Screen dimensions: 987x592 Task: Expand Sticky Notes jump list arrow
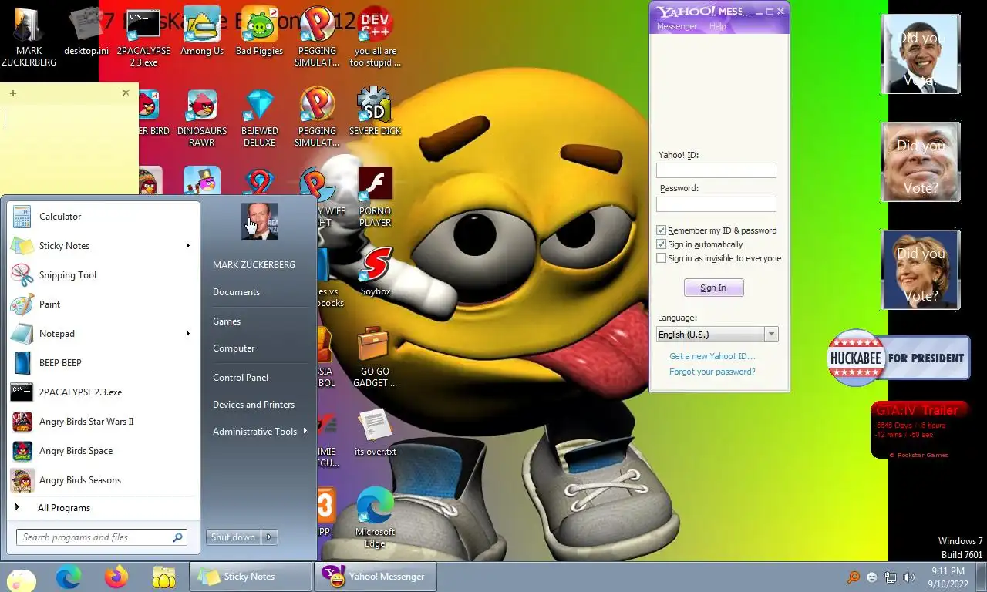(187, 246)
